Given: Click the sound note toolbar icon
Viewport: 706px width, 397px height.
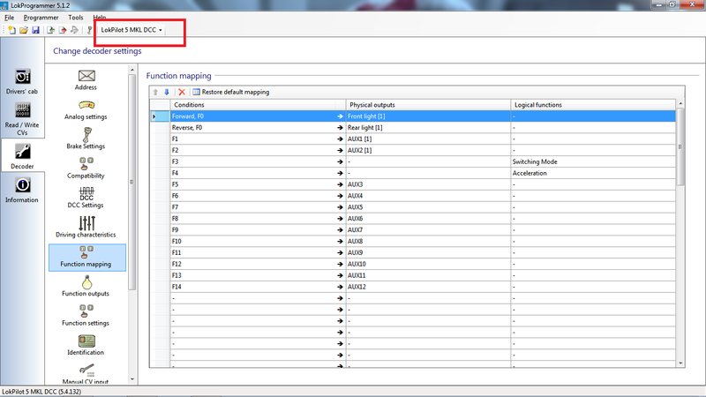Looking at the screenshot, I should coord(75,30).
